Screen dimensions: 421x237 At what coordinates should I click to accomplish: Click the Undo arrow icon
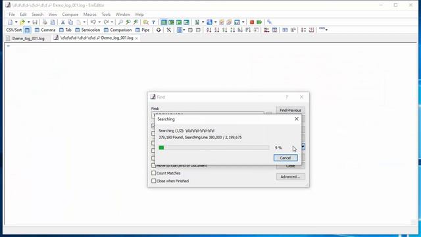pyautogui.click(x=93, y=22)
